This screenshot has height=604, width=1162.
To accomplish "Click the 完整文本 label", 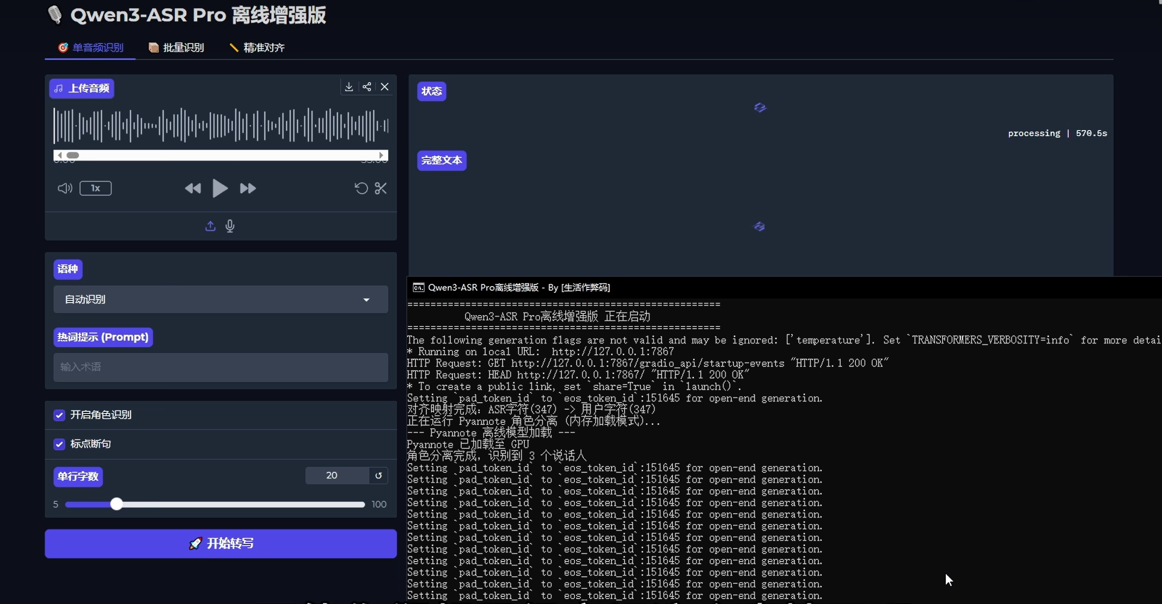I will click(x=442, y=161).
